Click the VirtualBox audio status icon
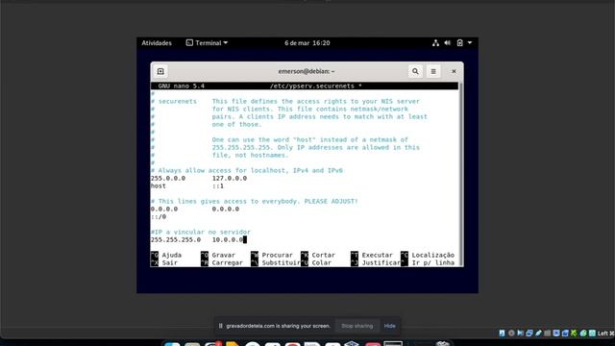The image size is (615, 346). (521, 334)
